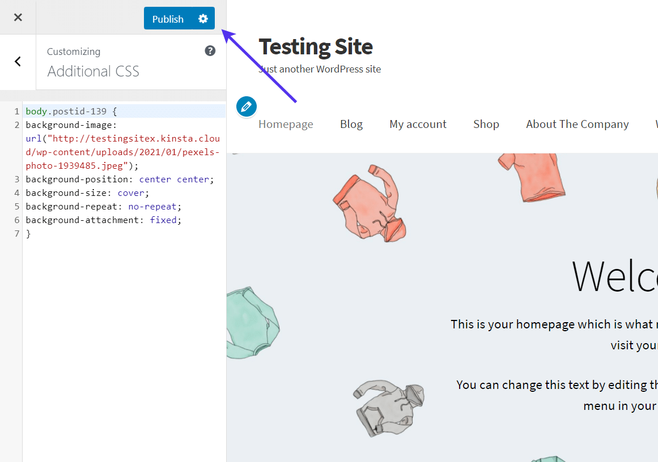Open the Homepage menu item
The image size is (658, 462).
(286, 124)
